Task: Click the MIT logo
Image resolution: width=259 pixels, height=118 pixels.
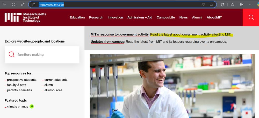Action: pyautogui.click(x=13, y=17)
